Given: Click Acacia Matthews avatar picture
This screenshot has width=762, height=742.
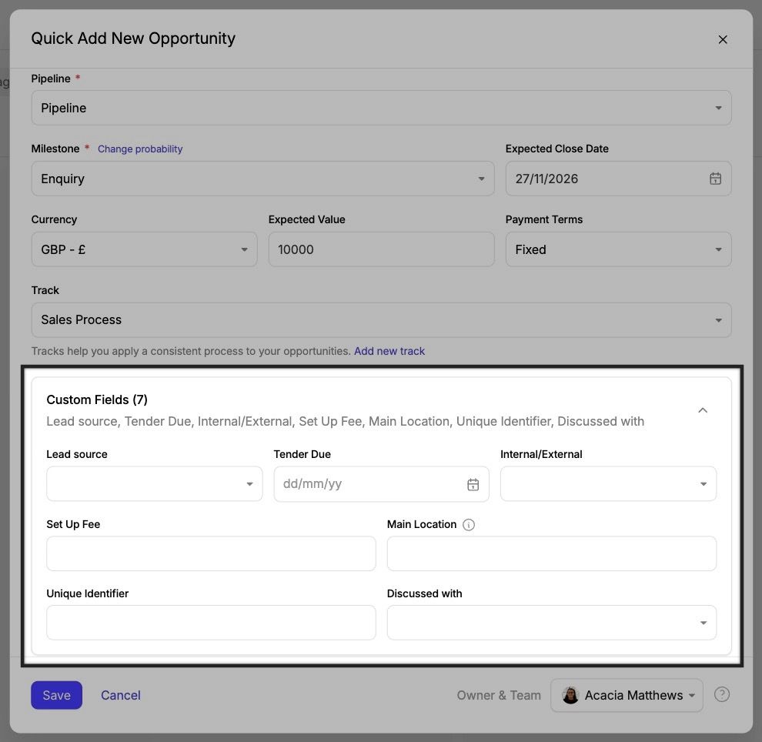Looking at the screenshot, I should pyautogui.click(x=570, y=695).
